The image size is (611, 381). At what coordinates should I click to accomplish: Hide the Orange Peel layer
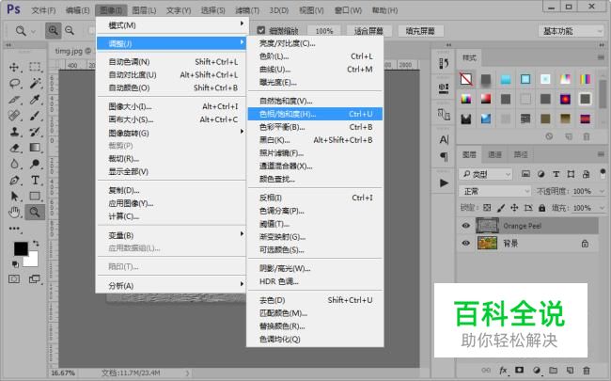point(465,226)
